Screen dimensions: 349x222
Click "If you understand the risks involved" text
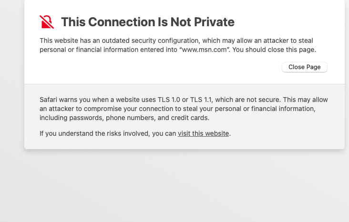point(95,133)
